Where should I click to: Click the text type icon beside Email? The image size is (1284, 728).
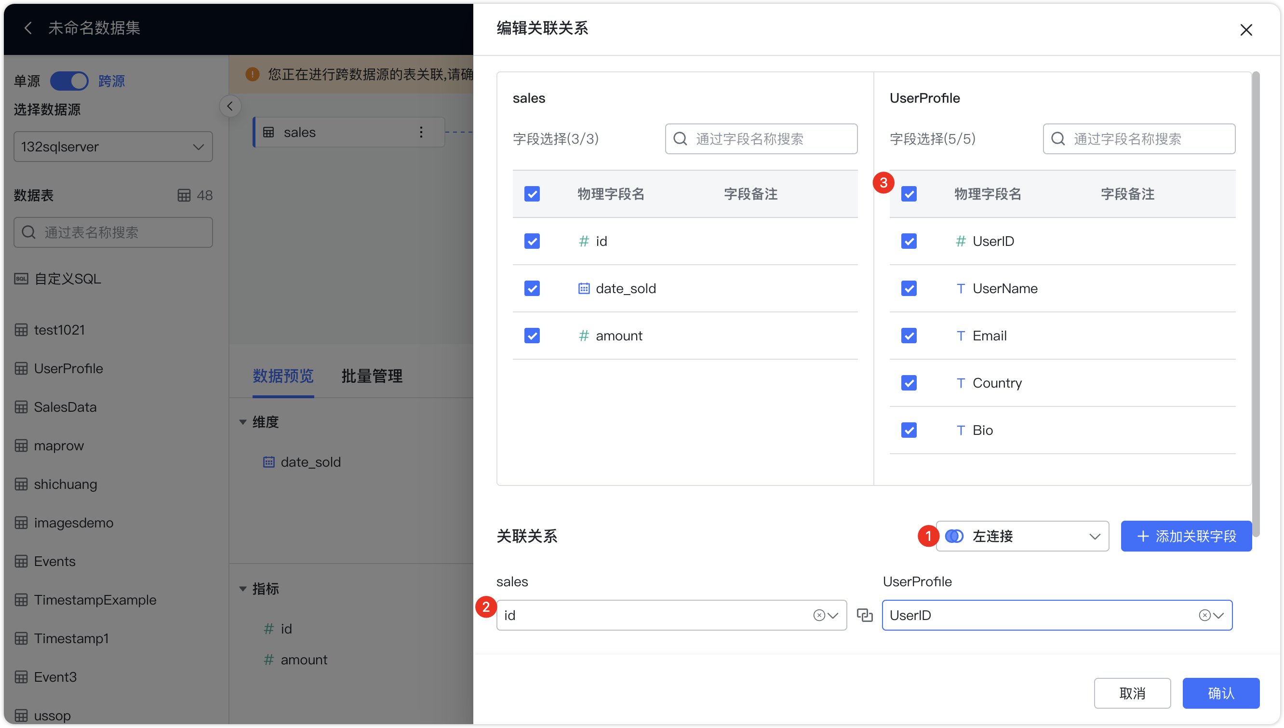(960, 336)
